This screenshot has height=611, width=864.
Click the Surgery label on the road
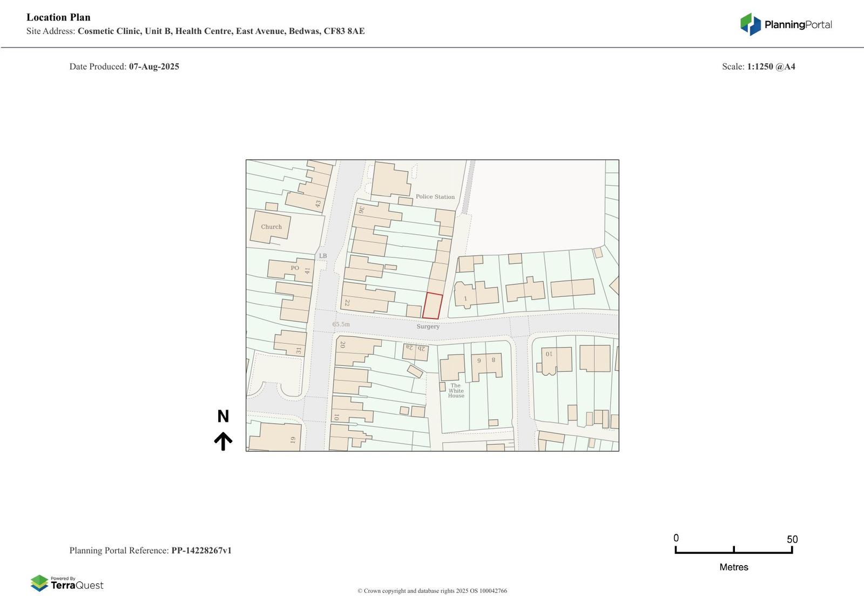point(428,327)
